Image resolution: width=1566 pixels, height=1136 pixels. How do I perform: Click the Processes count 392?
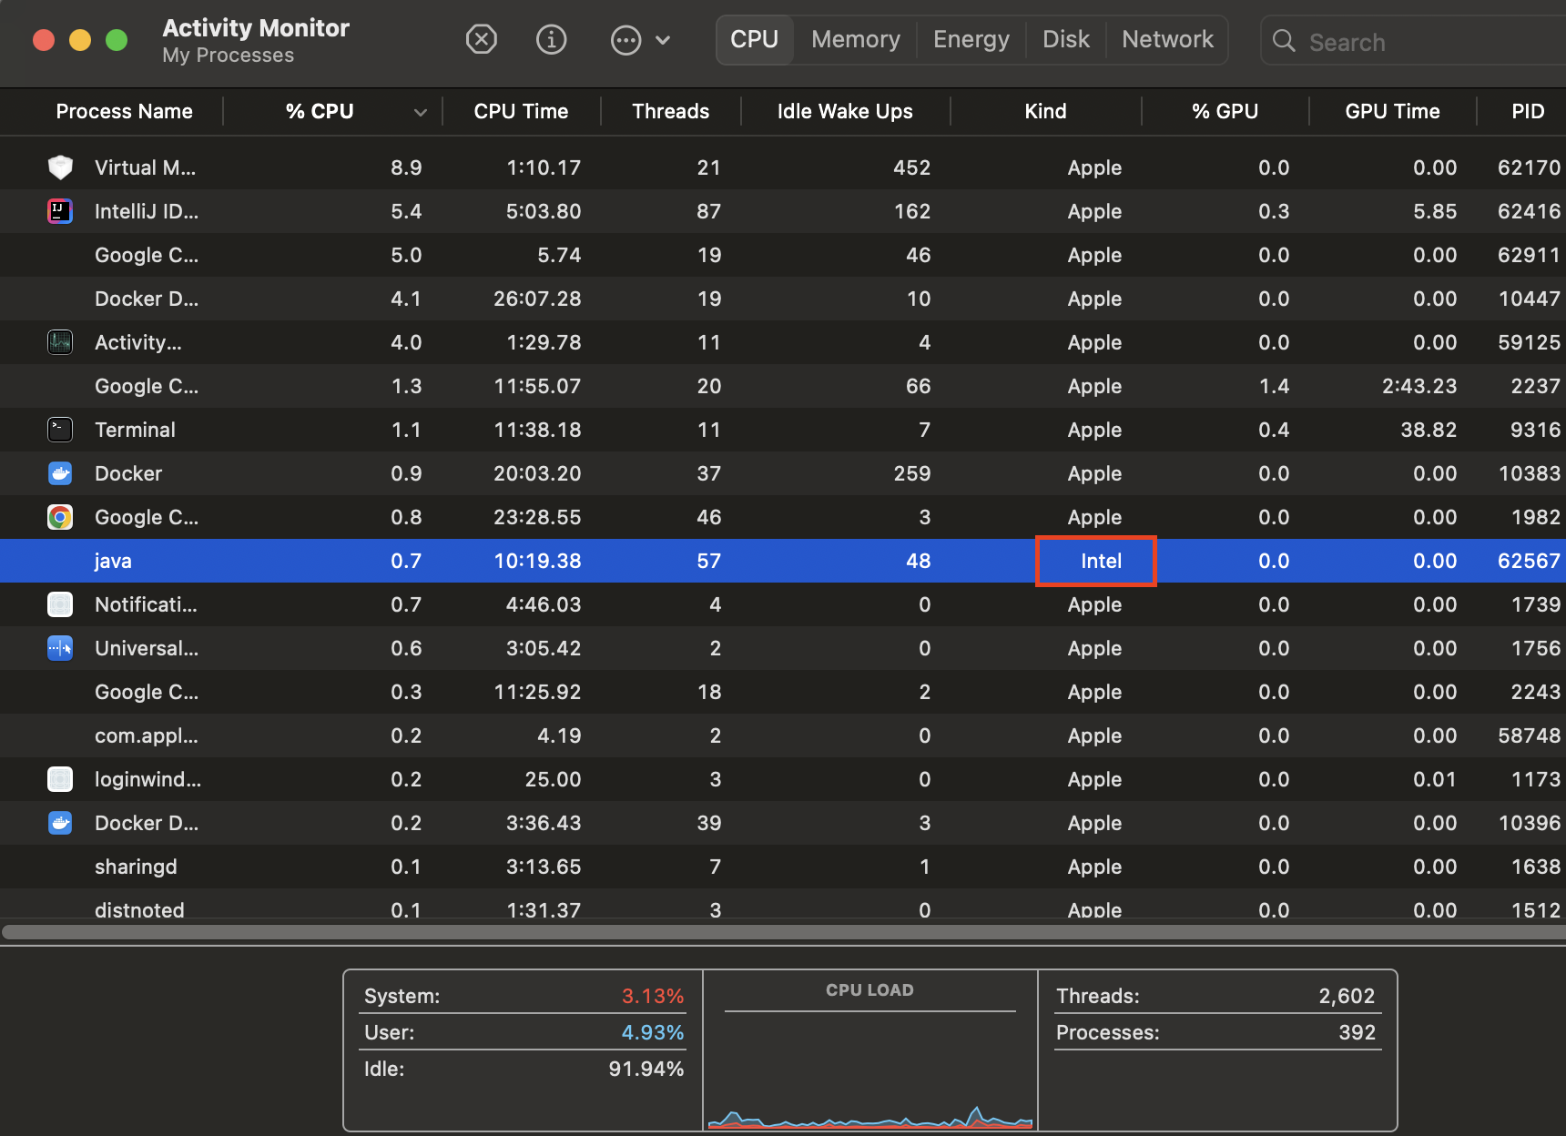(1358, 1032)
